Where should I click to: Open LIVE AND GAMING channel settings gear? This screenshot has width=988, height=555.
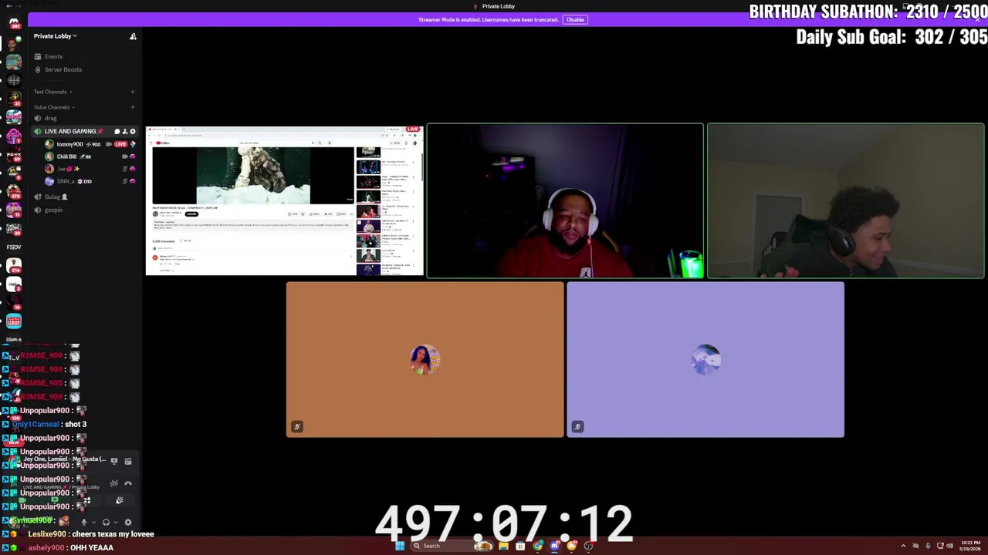(x=132, y=131)
